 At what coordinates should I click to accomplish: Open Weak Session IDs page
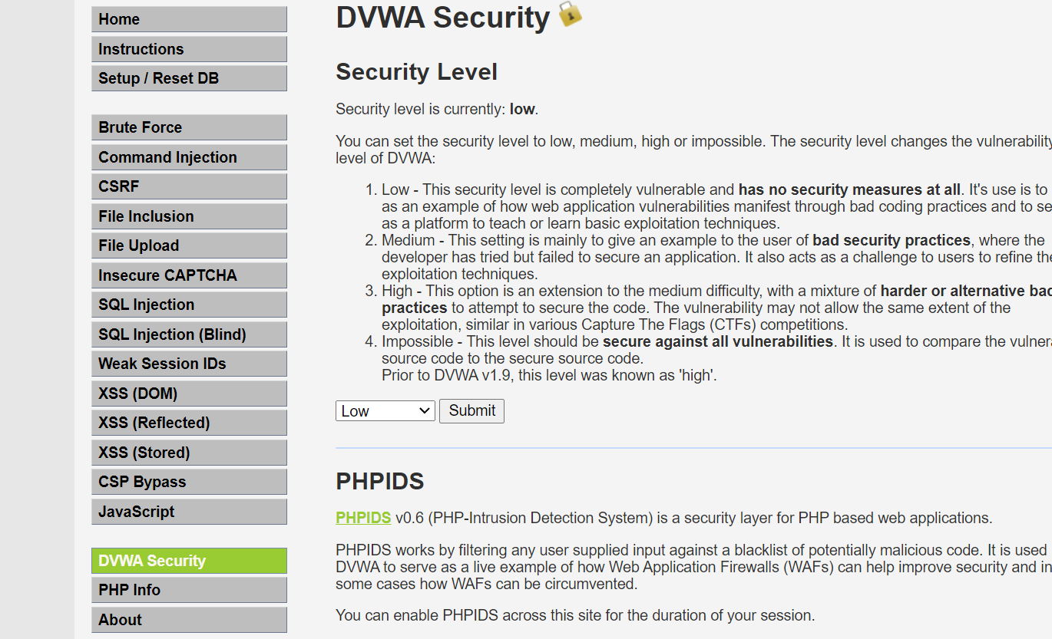pos(189,364)
